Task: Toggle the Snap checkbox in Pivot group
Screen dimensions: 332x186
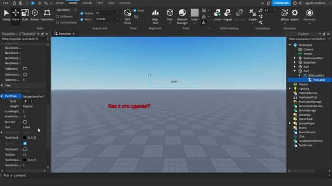Action: point(135,10)
